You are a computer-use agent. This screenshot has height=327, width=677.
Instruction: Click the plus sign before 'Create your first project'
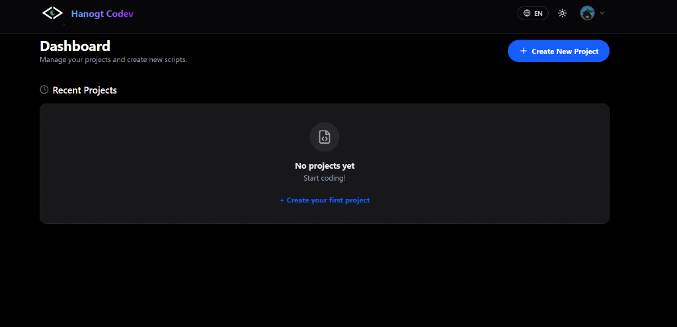point(282,200)
